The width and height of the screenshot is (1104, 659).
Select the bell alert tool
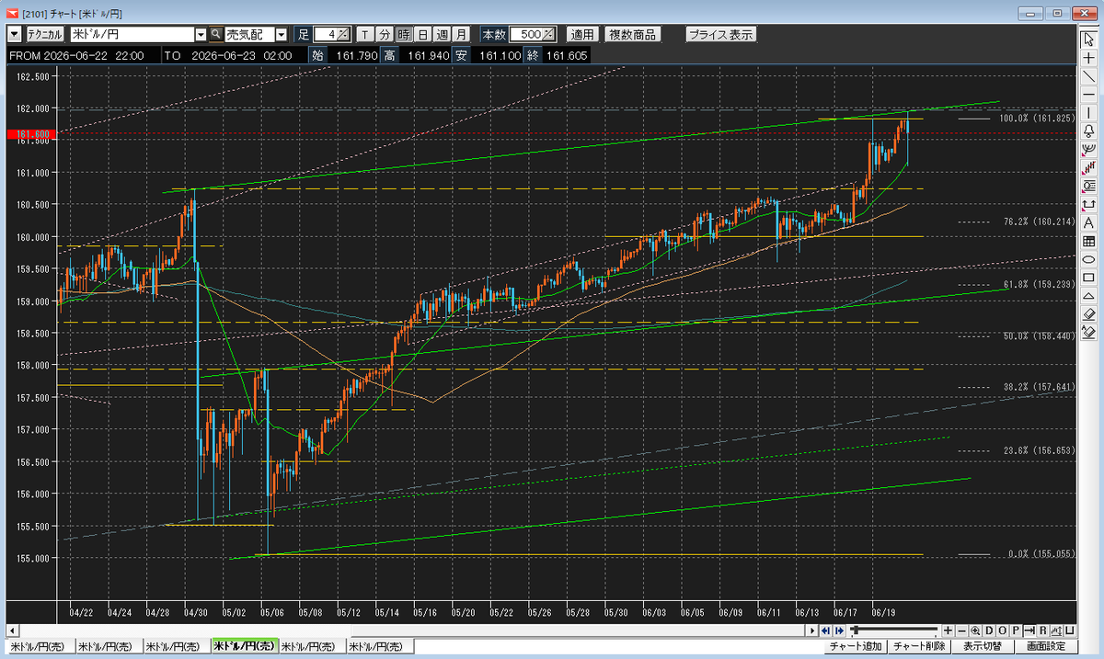pyautogui.click(x=1088, y=131)
